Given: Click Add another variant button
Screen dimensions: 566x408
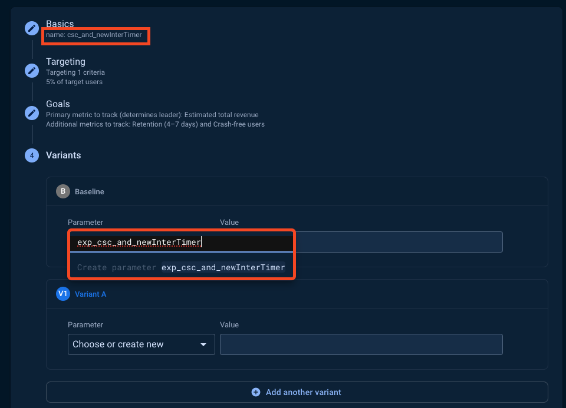Looking at the screenshot, I should click(297, 392).
